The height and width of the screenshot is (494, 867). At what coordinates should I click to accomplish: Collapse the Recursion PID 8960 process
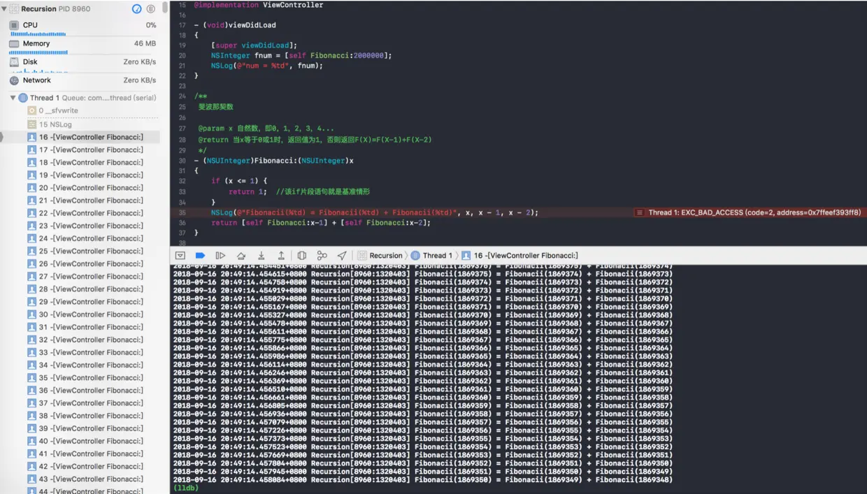[x=4, y=9]
